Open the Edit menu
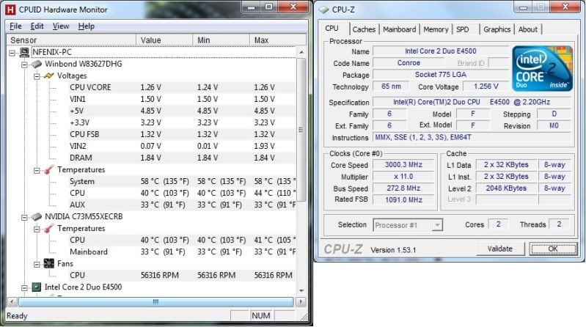Viewport: 586px width, 327px height. pos(37,26)
